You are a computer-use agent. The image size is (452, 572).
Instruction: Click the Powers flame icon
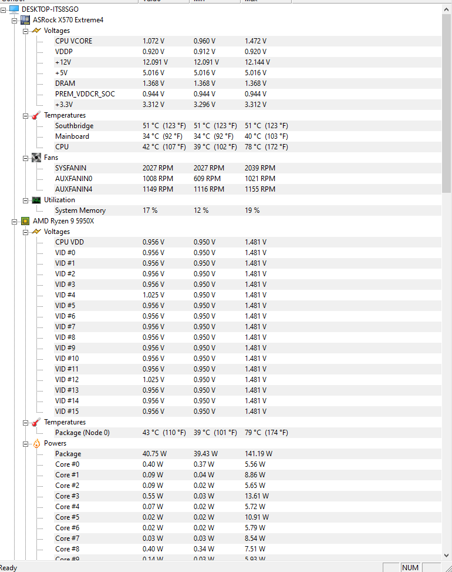36,443
